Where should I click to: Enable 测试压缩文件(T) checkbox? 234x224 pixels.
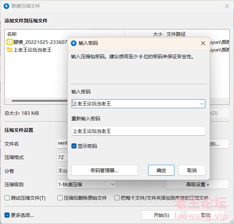(x=7, y=198)
